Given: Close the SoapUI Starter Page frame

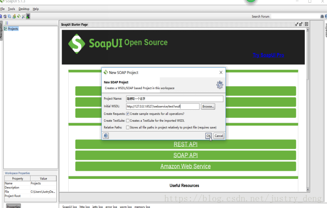Looking at the screenshot, I should tap(306, 24).
